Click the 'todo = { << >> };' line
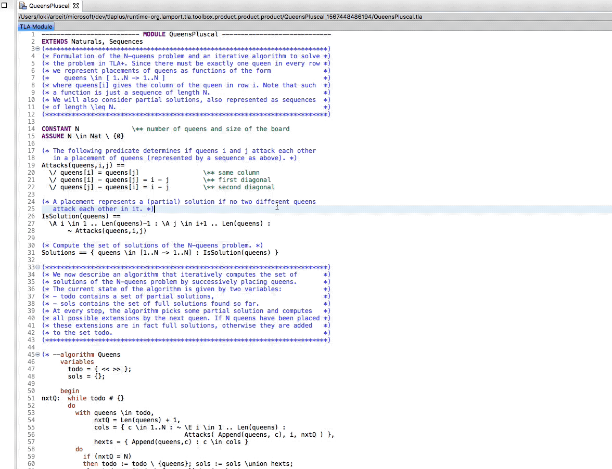The width and height of the screenshot is (612, 469). click(x=99, y=369)
